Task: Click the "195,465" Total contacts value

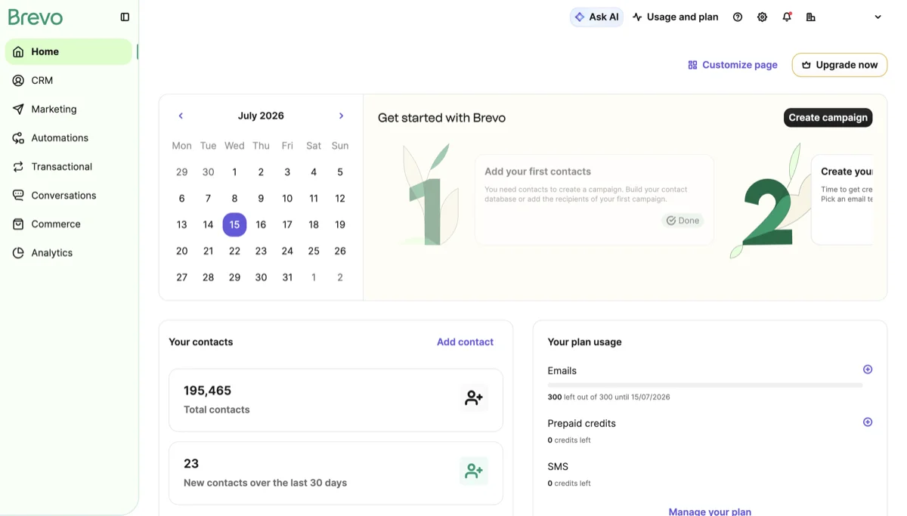Action: point(207,391)
